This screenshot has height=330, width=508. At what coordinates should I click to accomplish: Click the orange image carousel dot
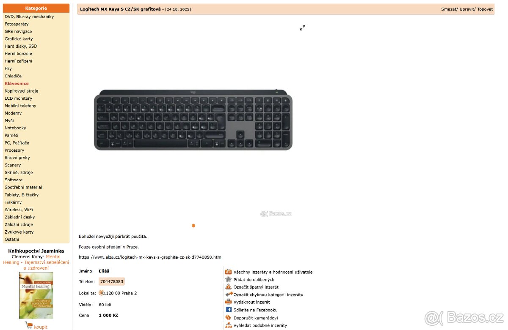193,226
